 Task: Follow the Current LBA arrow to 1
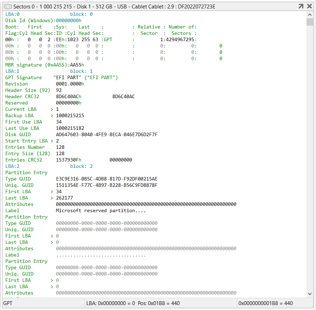click(x=52, y=109)
